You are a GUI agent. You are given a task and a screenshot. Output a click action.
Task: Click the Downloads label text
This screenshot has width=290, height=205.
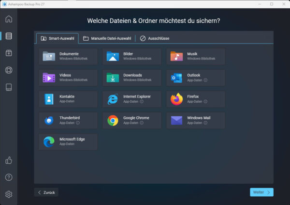[x=132, y=75]
